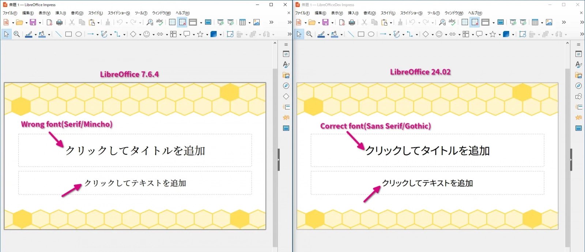Open Slide Layout dropdown arrow, left window
The width and height of the screenshot is (585, 252).
click(x=201, y=23)
